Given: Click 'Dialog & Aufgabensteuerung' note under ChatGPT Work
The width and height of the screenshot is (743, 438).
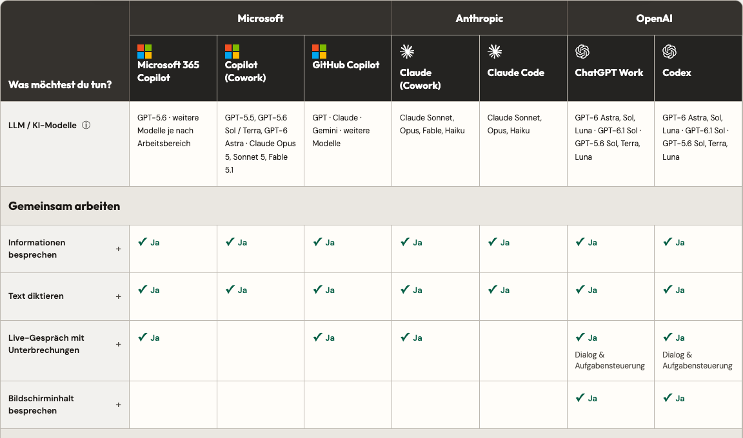Looking at the screenshot, I should pos(610,360).
